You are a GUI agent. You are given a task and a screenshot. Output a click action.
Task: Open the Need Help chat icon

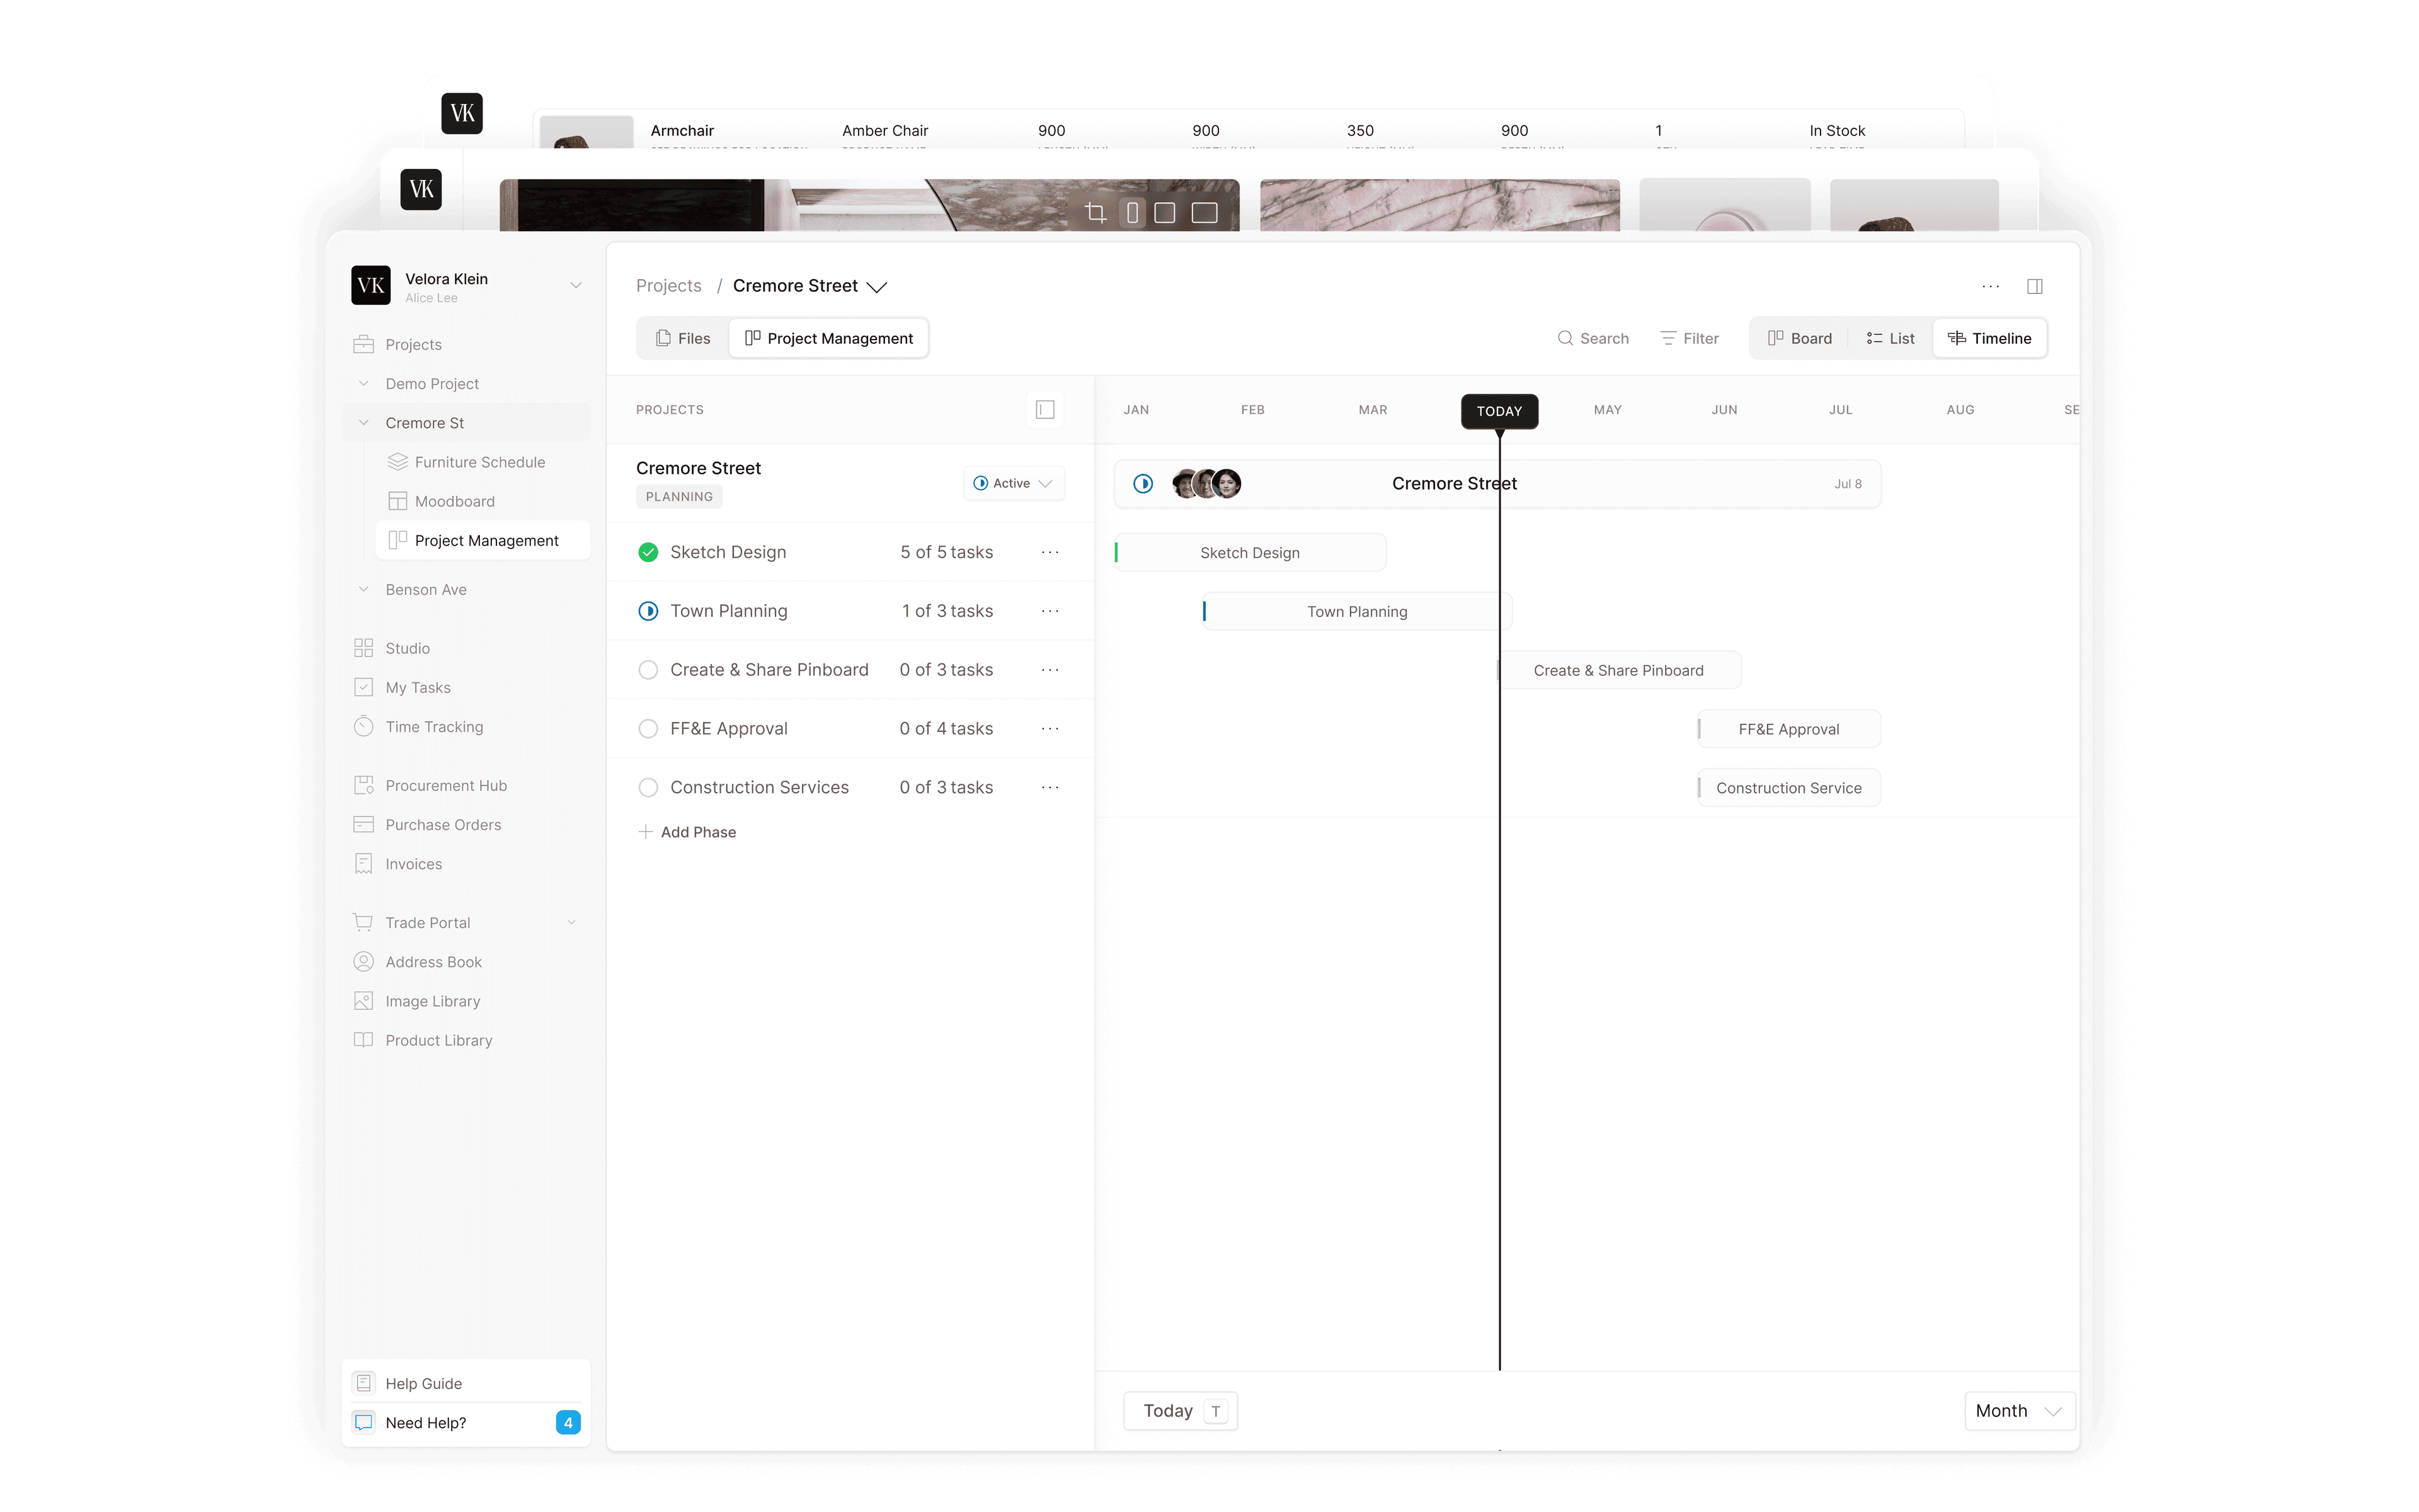point(363,1422)
